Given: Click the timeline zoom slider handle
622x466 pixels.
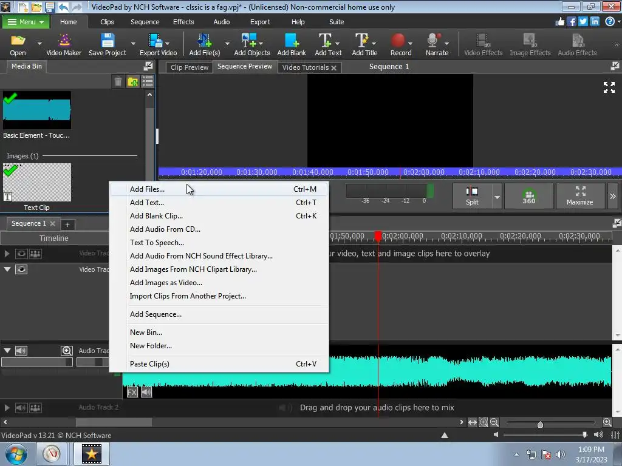Looking at the screenshot, I should point(540,424).
